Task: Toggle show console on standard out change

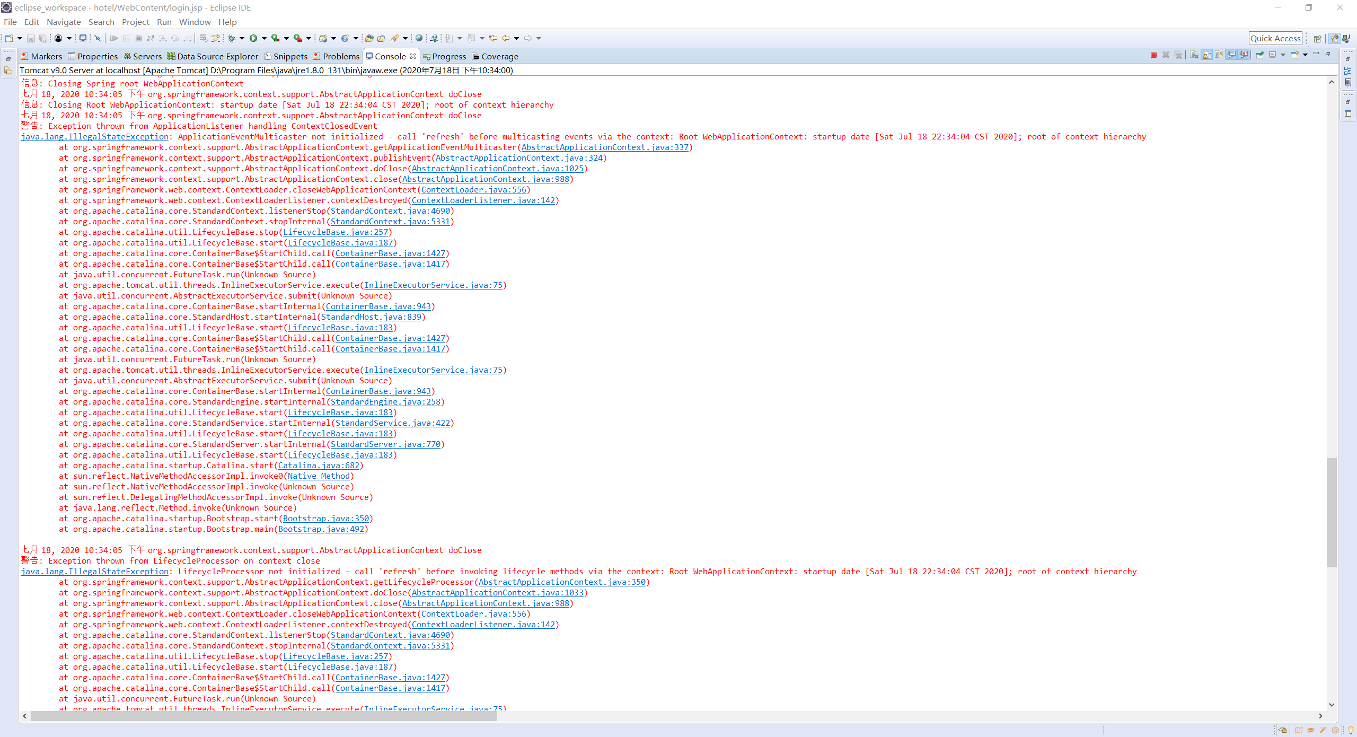Action: pos(1231,55)
